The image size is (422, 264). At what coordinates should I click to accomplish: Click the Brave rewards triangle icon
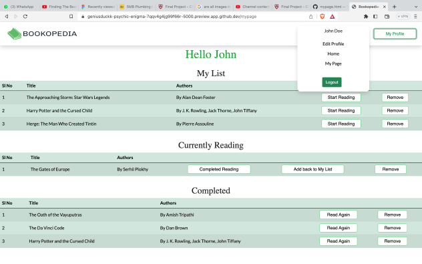pos(333,17)
